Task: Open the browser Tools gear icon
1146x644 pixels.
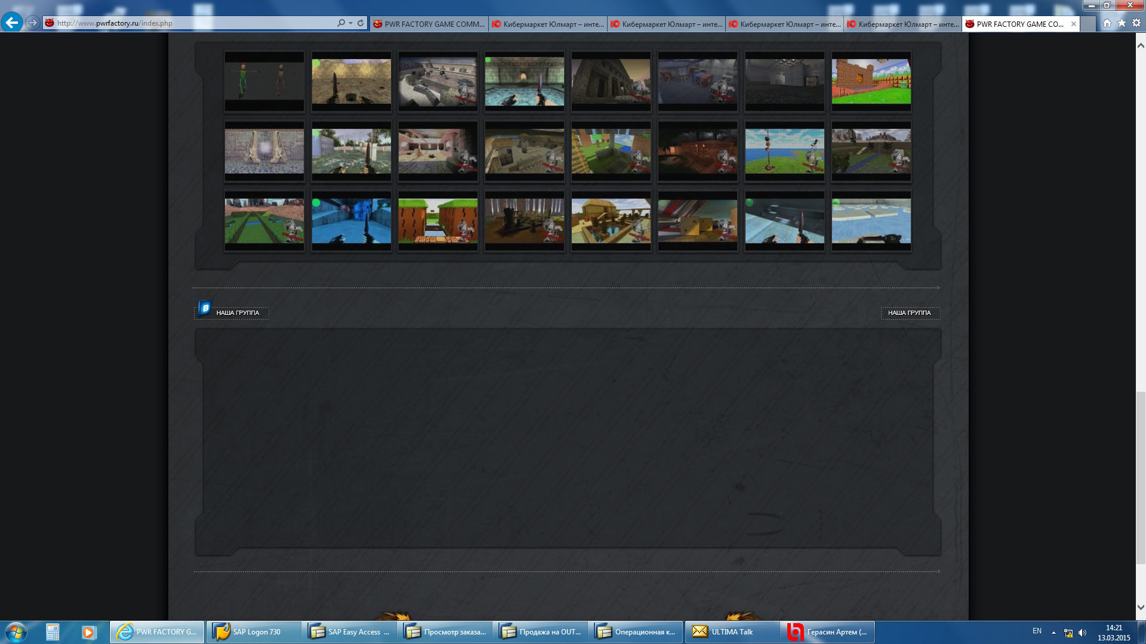Action: pos(1136,23)
